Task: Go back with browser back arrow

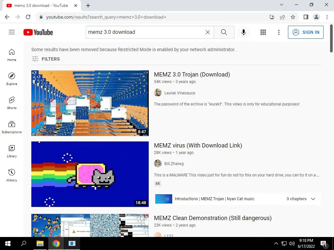Action: (7, 17)
